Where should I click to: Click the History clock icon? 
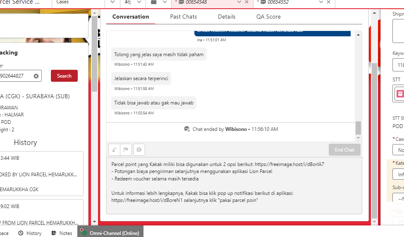(x=21, y=233)
